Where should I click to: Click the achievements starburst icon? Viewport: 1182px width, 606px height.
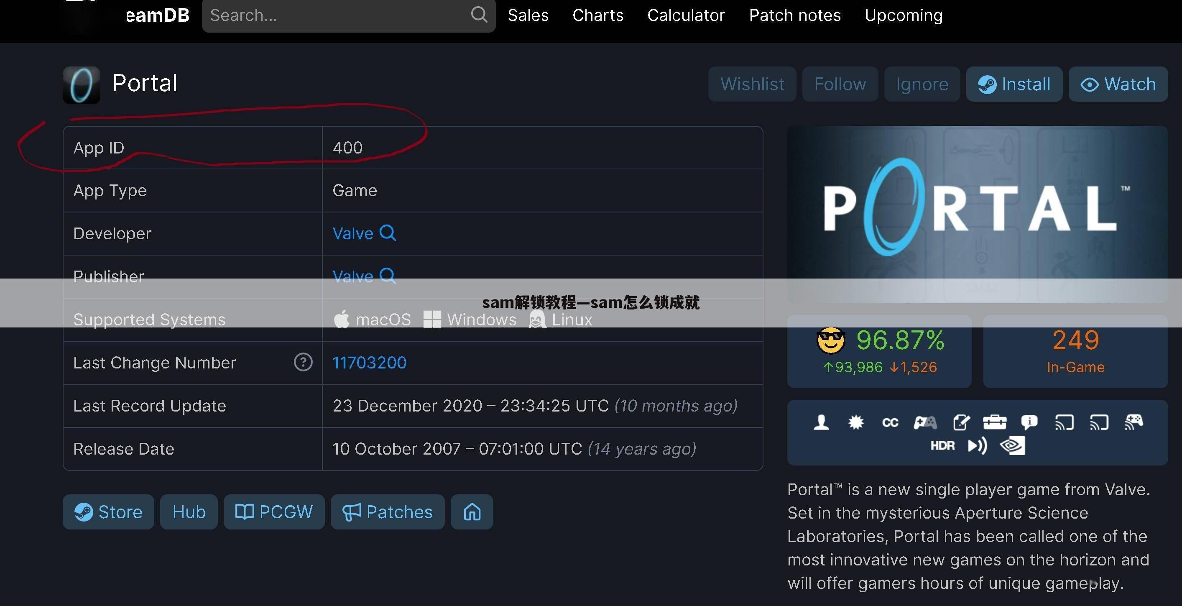point(856,422)
